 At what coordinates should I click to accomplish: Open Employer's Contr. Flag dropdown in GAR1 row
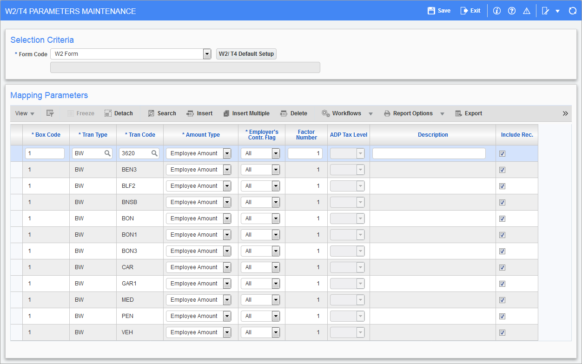coord(276,284)
